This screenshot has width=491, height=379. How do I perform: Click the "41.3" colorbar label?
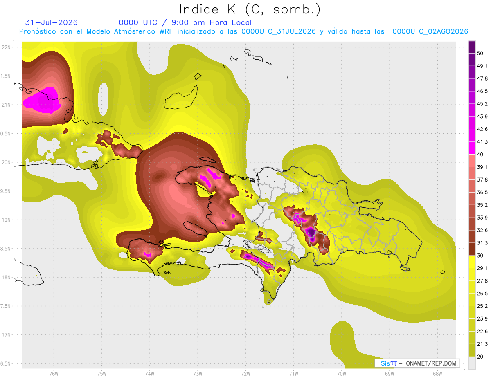tap(482, 142)
